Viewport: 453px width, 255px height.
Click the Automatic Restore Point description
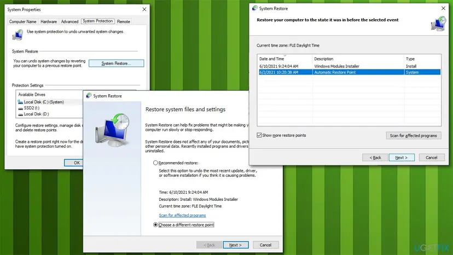[x=335, y=72]
